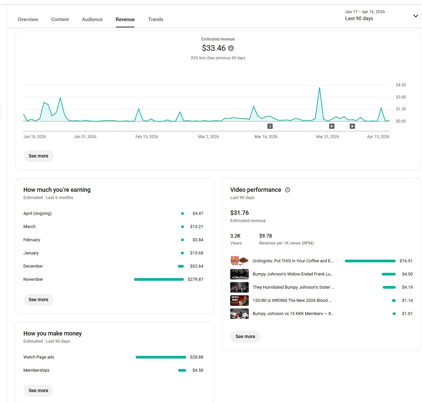Click See more below the revenue chart
The image size is (422, 403).
(x=38, y=156)
